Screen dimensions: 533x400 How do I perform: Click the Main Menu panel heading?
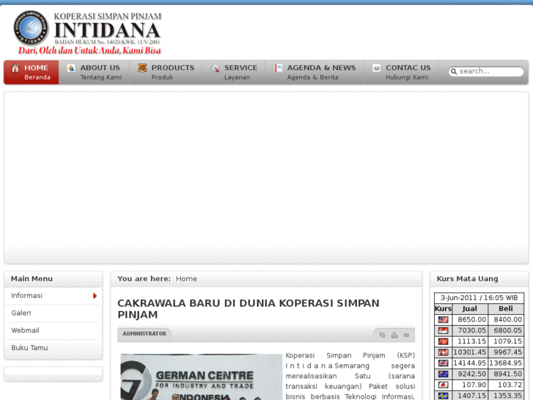[x=32, y=279]
